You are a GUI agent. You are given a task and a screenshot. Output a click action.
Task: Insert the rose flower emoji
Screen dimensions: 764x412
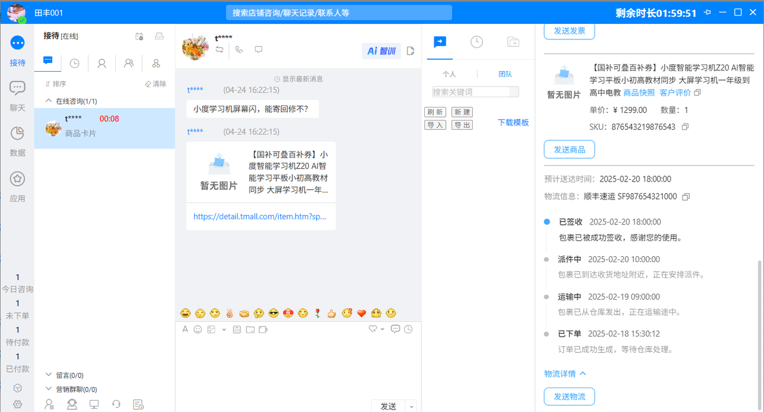318,313
